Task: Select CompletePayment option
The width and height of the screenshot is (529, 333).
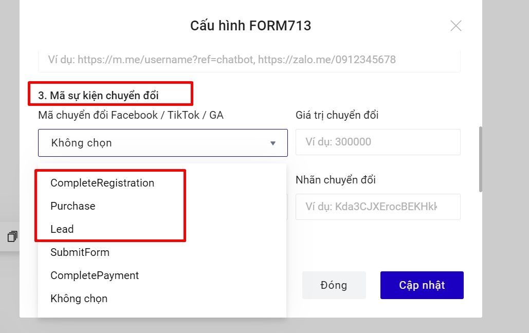Action: pyautogui.click(x=95, y=275)
